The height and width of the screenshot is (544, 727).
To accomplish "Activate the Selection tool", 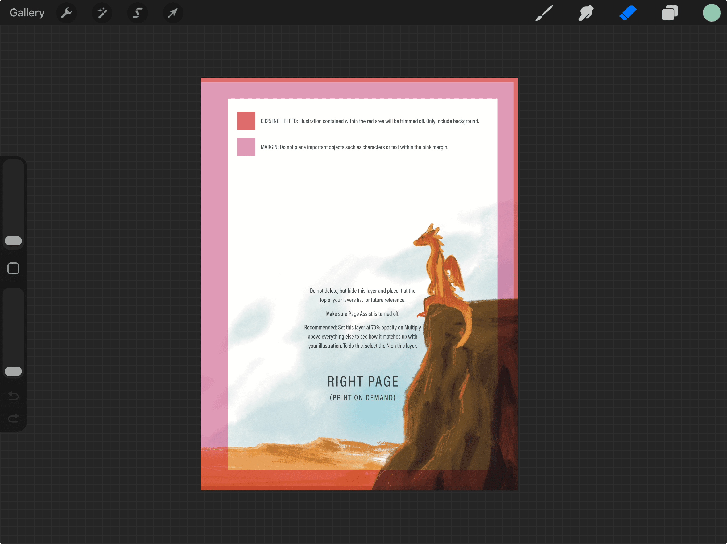I will click(138, 13).
